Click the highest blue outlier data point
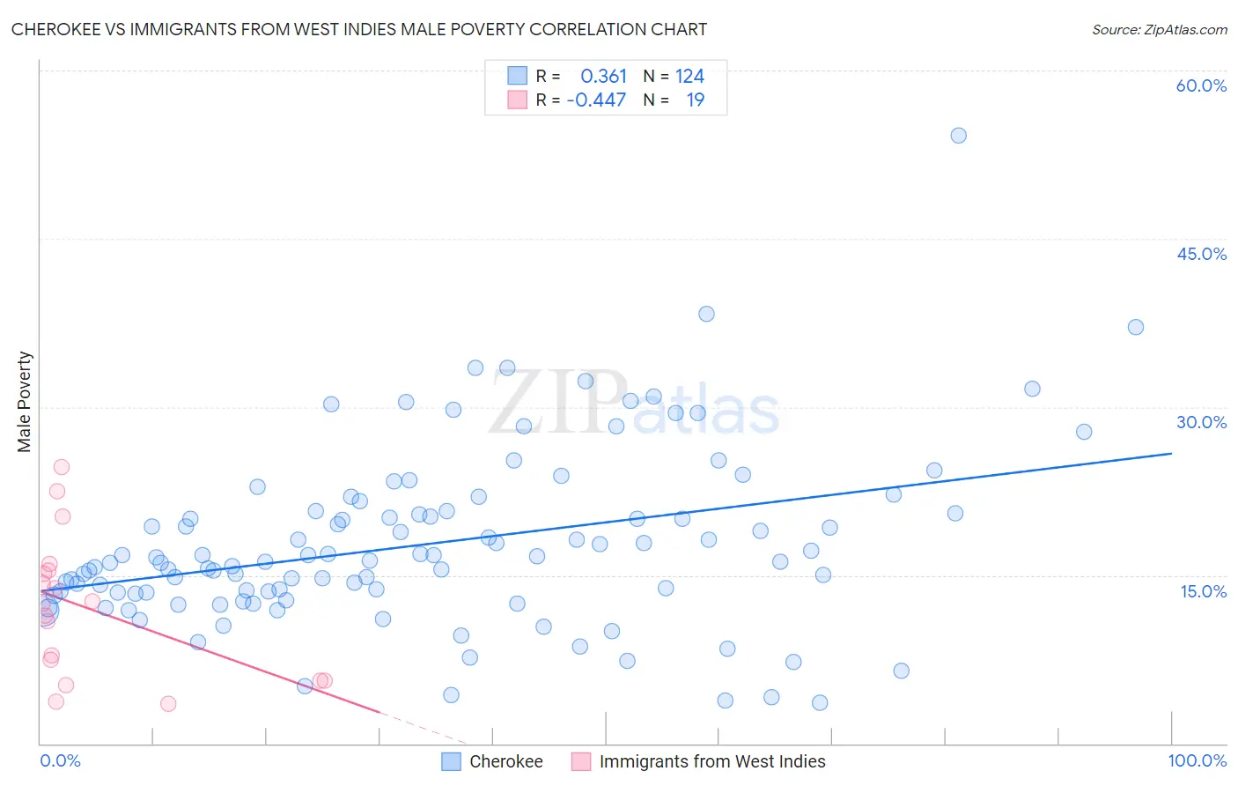1238x786 pixels. [x=958, y=136]
